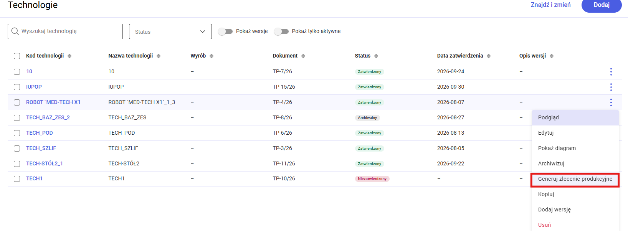Select Edytuj in the context menu
The image size is (628, 231).
[x=575, y=133]
